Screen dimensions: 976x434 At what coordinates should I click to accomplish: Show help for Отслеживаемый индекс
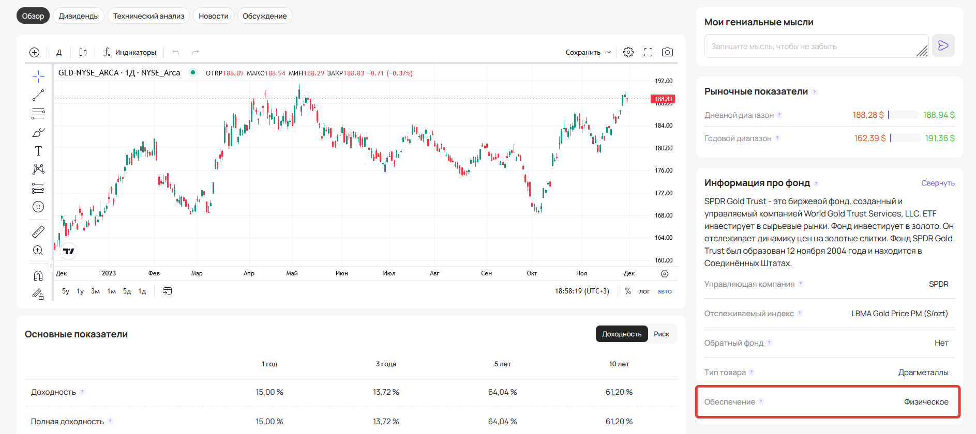click(800, 313)
